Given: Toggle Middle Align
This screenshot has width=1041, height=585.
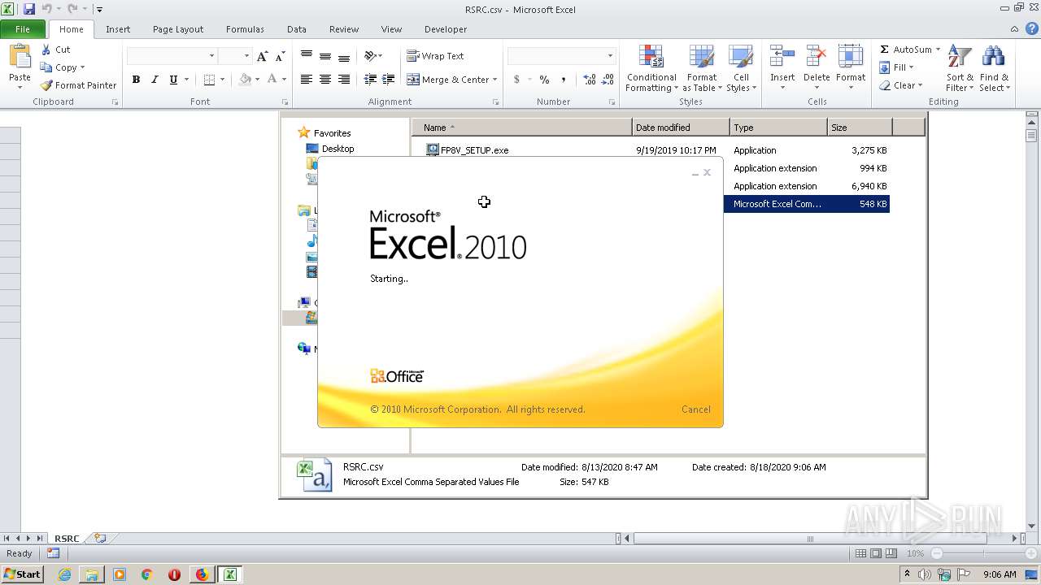Looking at the screenshot, I should pos(325,56).
